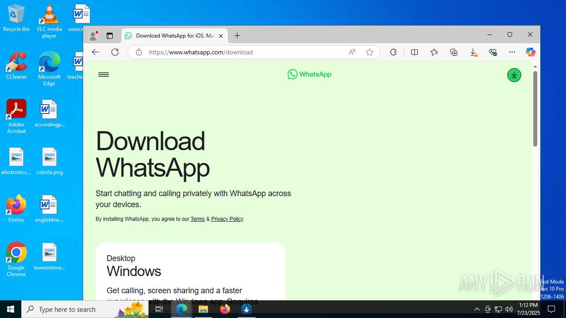Open the Extensions puzzle icon
The height and width of the screenshot is (318, 566).
pyautogui.click(x=393, y=52)
